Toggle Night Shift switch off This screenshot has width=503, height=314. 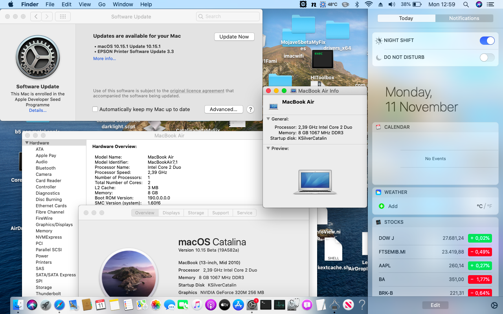coord(487,40)
